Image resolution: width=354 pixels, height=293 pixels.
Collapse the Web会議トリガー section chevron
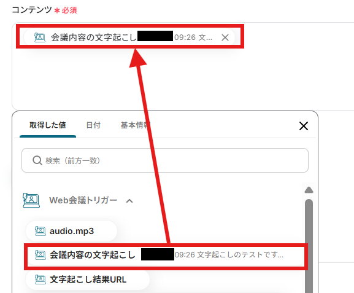[129, 201]
